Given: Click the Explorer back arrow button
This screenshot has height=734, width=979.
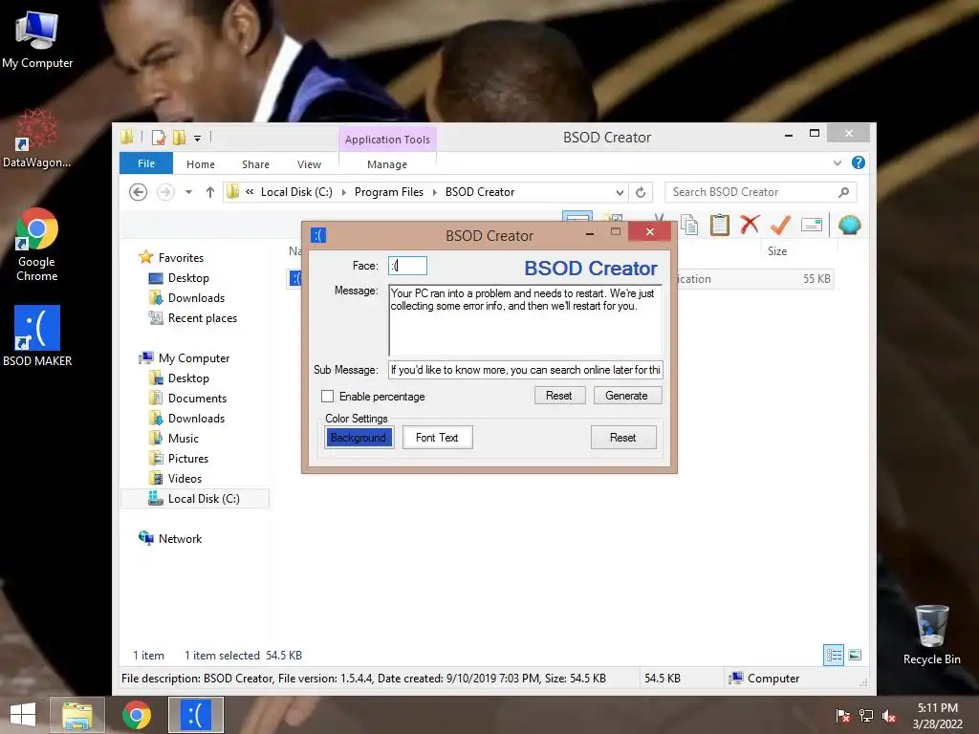Looking at the screenshot, I should (x=138, y=192).
